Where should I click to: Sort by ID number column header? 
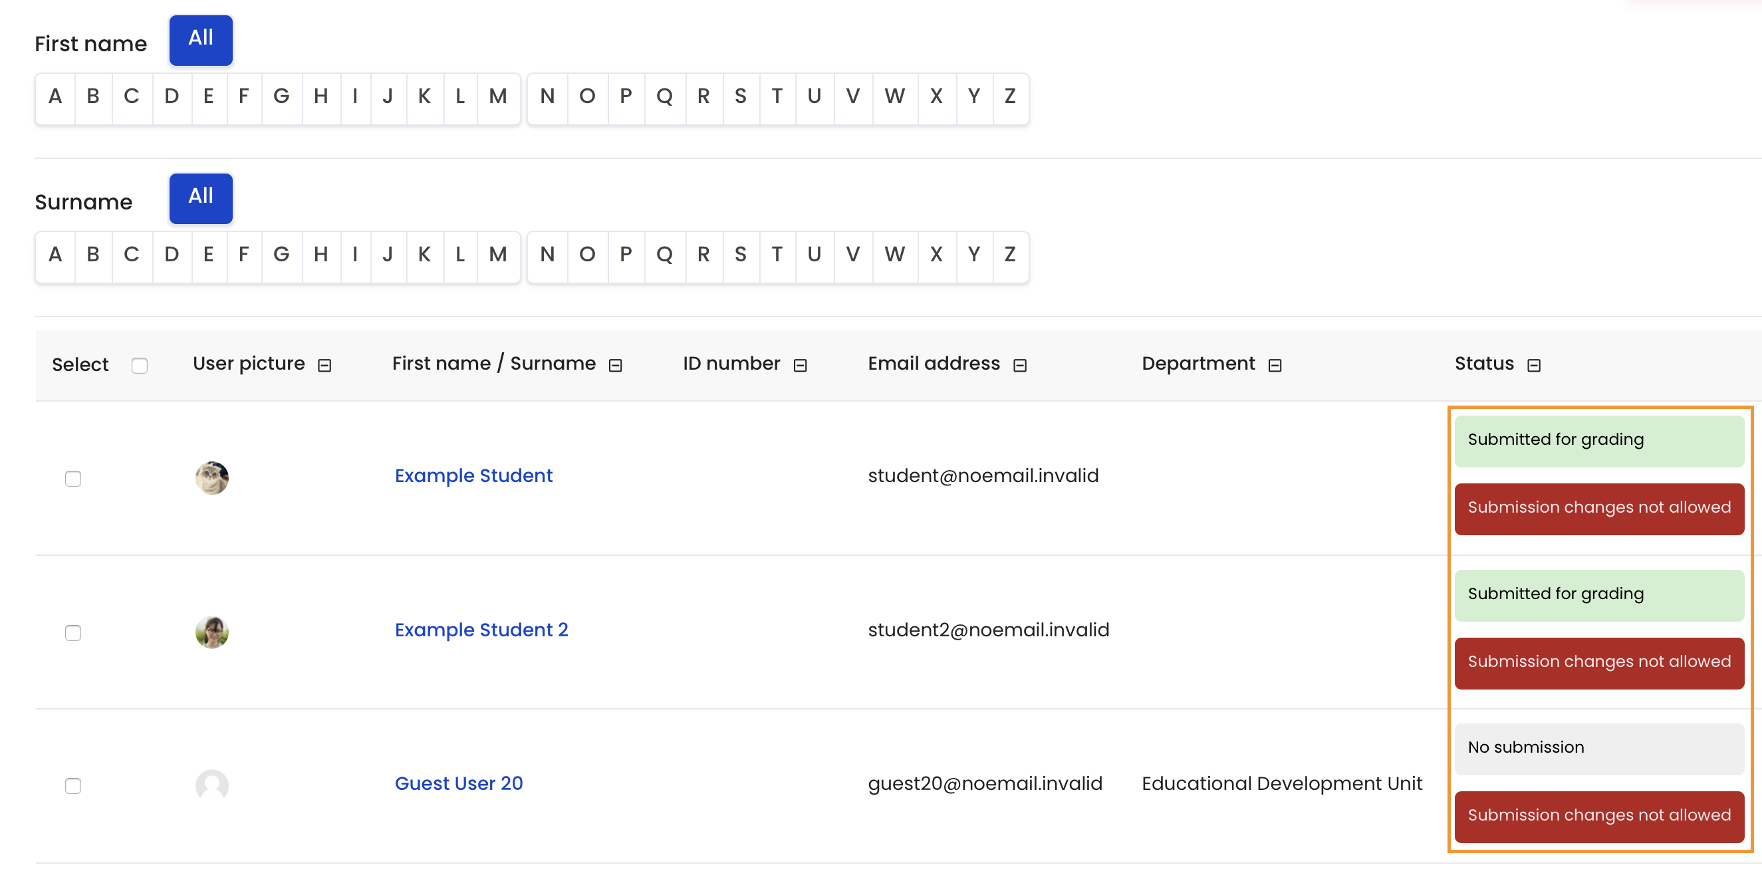click(x=731, y=364)
